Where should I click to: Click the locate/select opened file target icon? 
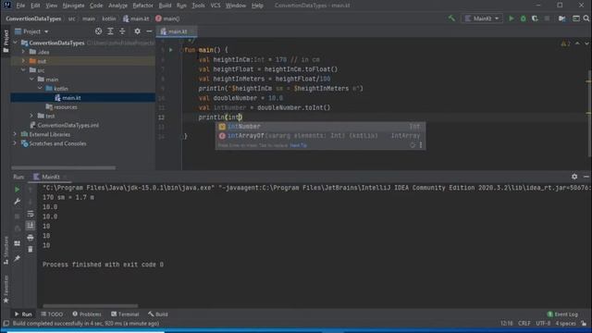98,31
